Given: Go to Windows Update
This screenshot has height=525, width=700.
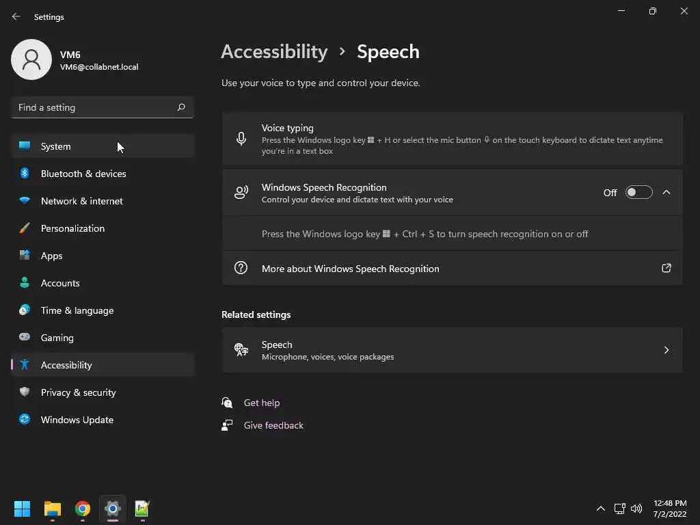Looking at the screenshot, I should tap(103, 420).
